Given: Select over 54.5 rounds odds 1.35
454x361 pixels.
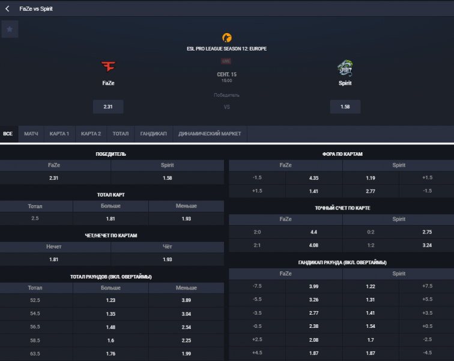Looking at the screenshot, I should [x=110, y=313].
